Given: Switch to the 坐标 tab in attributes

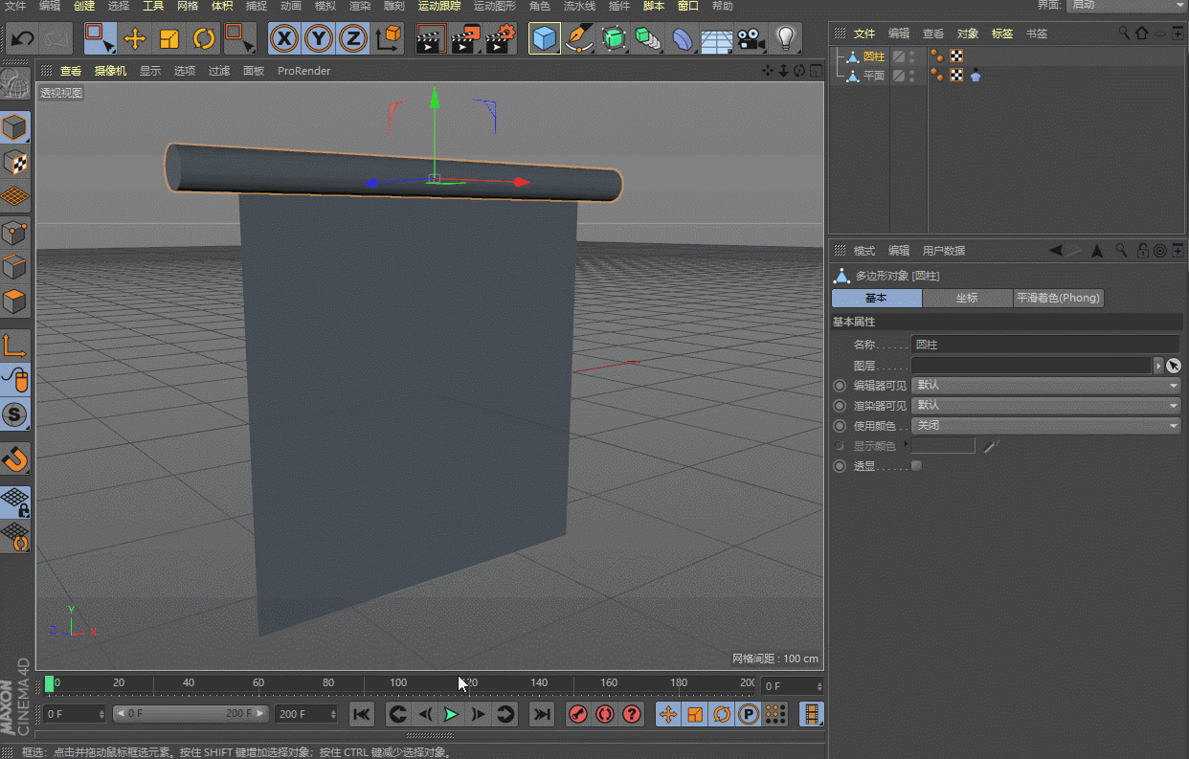Looking at the screenshot, I should [x=966, y=298].
